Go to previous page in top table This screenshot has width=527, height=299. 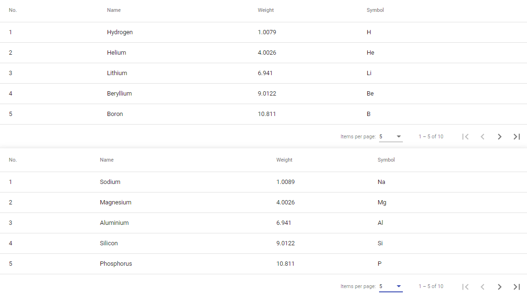[483, 136]
